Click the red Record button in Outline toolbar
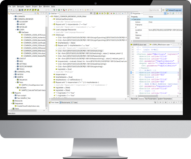191x159 pixels. [111, 13]
